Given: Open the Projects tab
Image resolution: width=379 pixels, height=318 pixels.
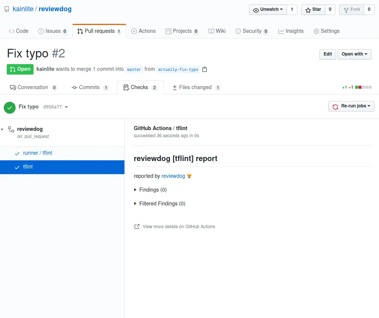Looking at the screenshot, I should pos(182,31).
